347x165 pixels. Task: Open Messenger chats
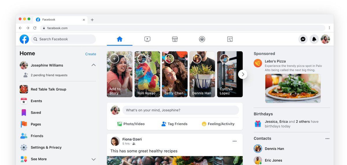[303, 39]
